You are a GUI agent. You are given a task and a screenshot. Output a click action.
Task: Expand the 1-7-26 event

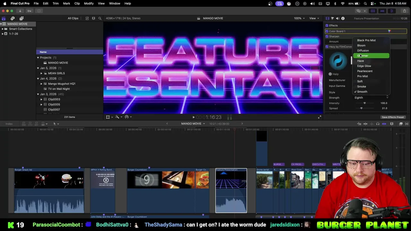(3, 34)
